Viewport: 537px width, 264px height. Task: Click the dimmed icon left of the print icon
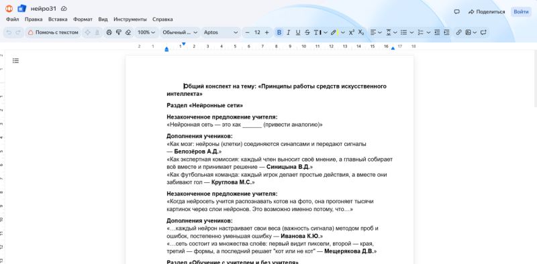click(97, 32)
